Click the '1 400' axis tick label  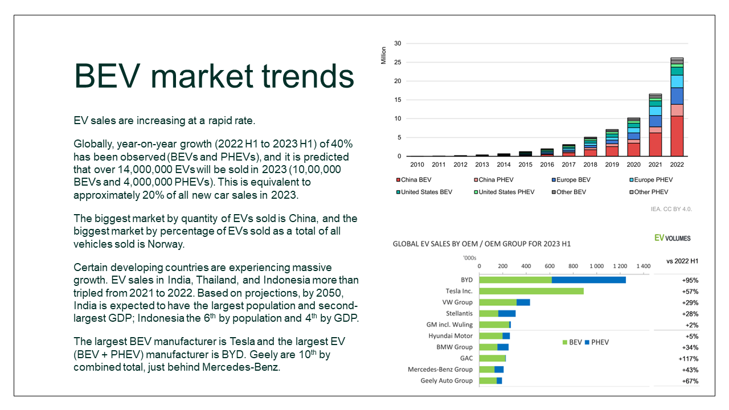pyautogui.click(x=643, y=266)
